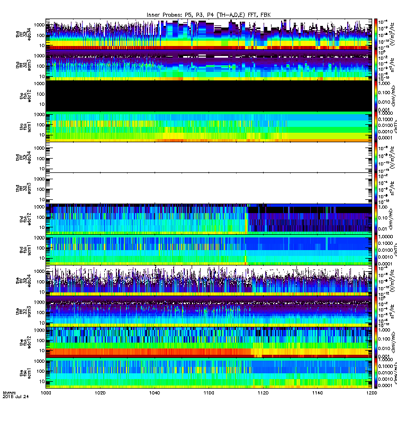Screen dimensions: 397x423
Task: Click the all-black tha fbk edc12 spectrogram panel
Action: [209, 96]
